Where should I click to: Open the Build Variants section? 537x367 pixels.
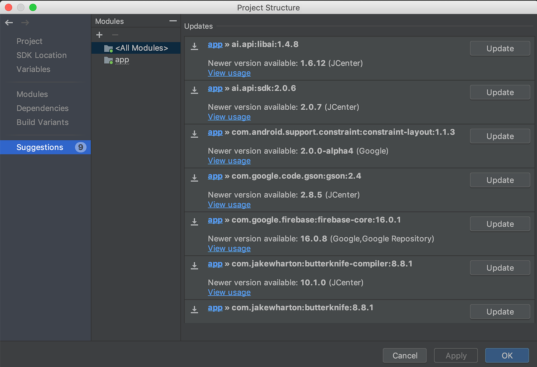[42, 122]
